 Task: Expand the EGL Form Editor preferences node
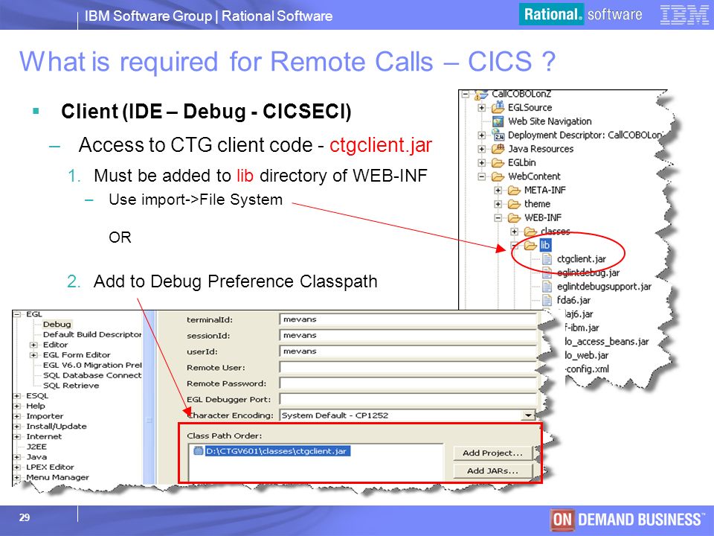tap(33, 354)
